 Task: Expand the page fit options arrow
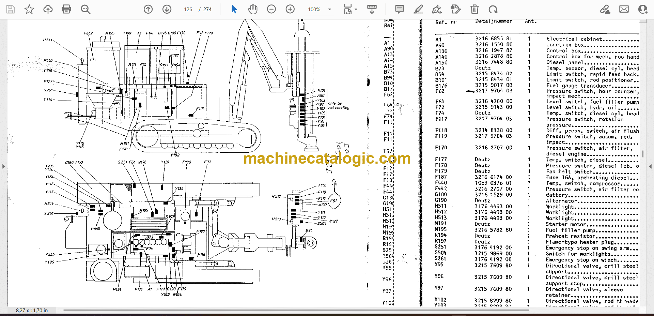[356, 10]
